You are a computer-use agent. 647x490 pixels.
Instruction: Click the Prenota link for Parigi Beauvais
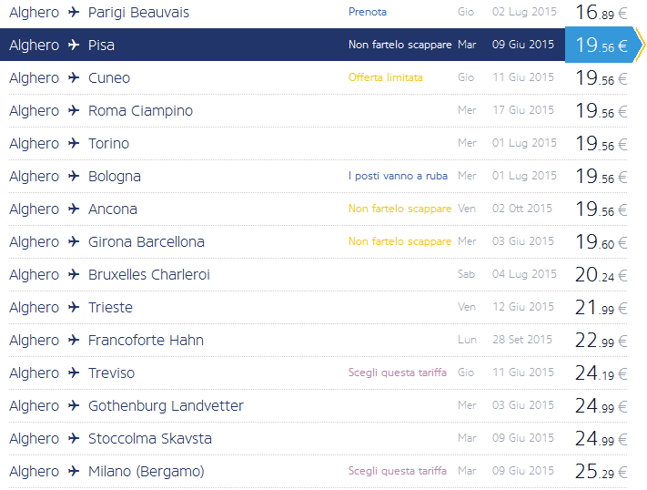(x=368, y=12)
